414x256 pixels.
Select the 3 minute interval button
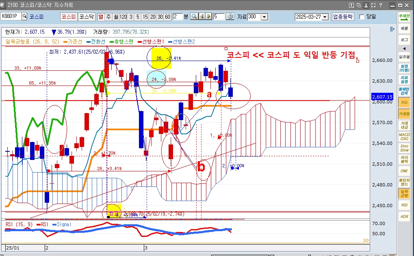131,17
